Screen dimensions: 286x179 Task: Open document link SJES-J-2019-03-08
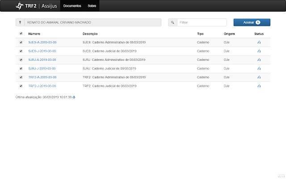(x=42, y=51)
